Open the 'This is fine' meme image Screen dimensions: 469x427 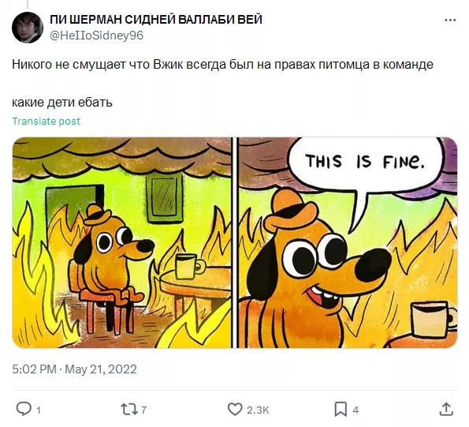[235, 242]
